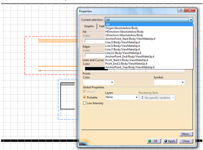Switch to the Graphic tab
203x150 pixels.
click(89, 26)
